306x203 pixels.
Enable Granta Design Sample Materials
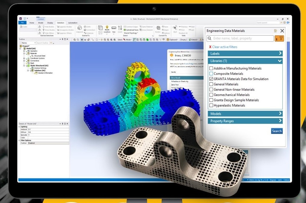[x=211, y=100]
